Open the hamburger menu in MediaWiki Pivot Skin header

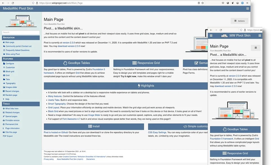[x=247, y=8]
